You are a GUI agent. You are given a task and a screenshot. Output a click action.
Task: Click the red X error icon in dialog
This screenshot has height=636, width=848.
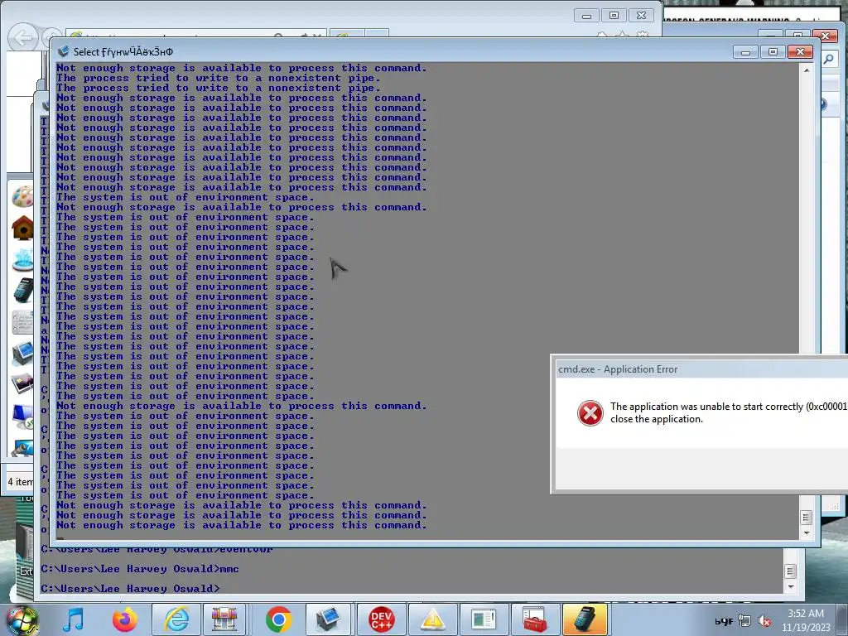coord(590,413)
